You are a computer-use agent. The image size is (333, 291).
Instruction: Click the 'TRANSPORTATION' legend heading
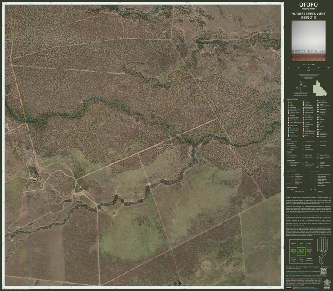tap(291, 170)
